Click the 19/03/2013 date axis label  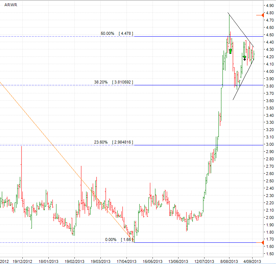pos(100,261)
